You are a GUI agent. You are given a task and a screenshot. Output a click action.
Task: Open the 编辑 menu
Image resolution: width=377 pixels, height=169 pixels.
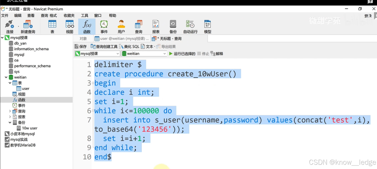tap(18, 16)
